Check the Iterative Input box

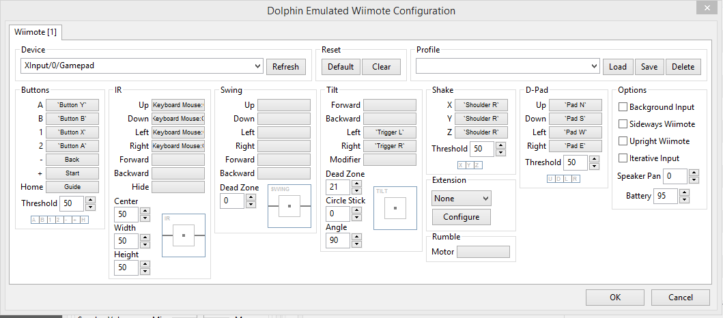point(623,158)
